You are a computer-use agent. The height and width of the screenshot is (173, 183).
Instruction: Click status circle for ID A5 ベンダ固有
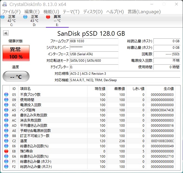6,110
